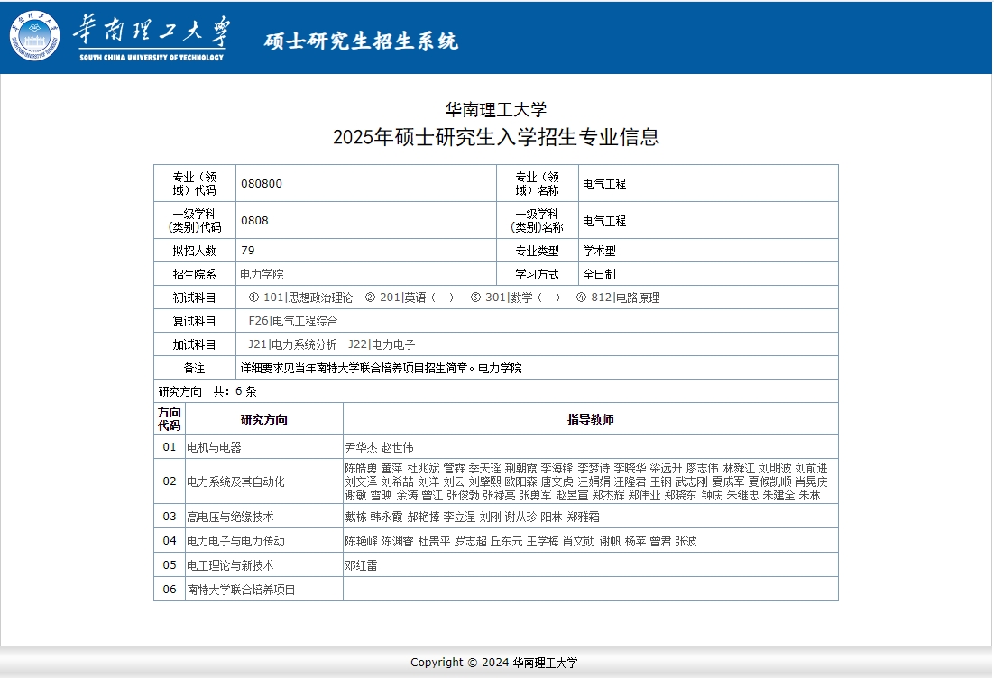This screenshot has height=678, width=994.
Task: Click the 电力学院 department cell
Action: click(x=262, y=274)
